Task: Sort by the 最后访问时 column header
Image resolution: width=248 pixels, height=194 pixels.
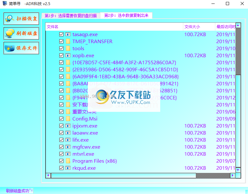Action: tap(225, 27)
